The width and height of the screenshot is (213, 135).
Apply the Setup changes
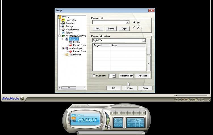coord(145,88)
